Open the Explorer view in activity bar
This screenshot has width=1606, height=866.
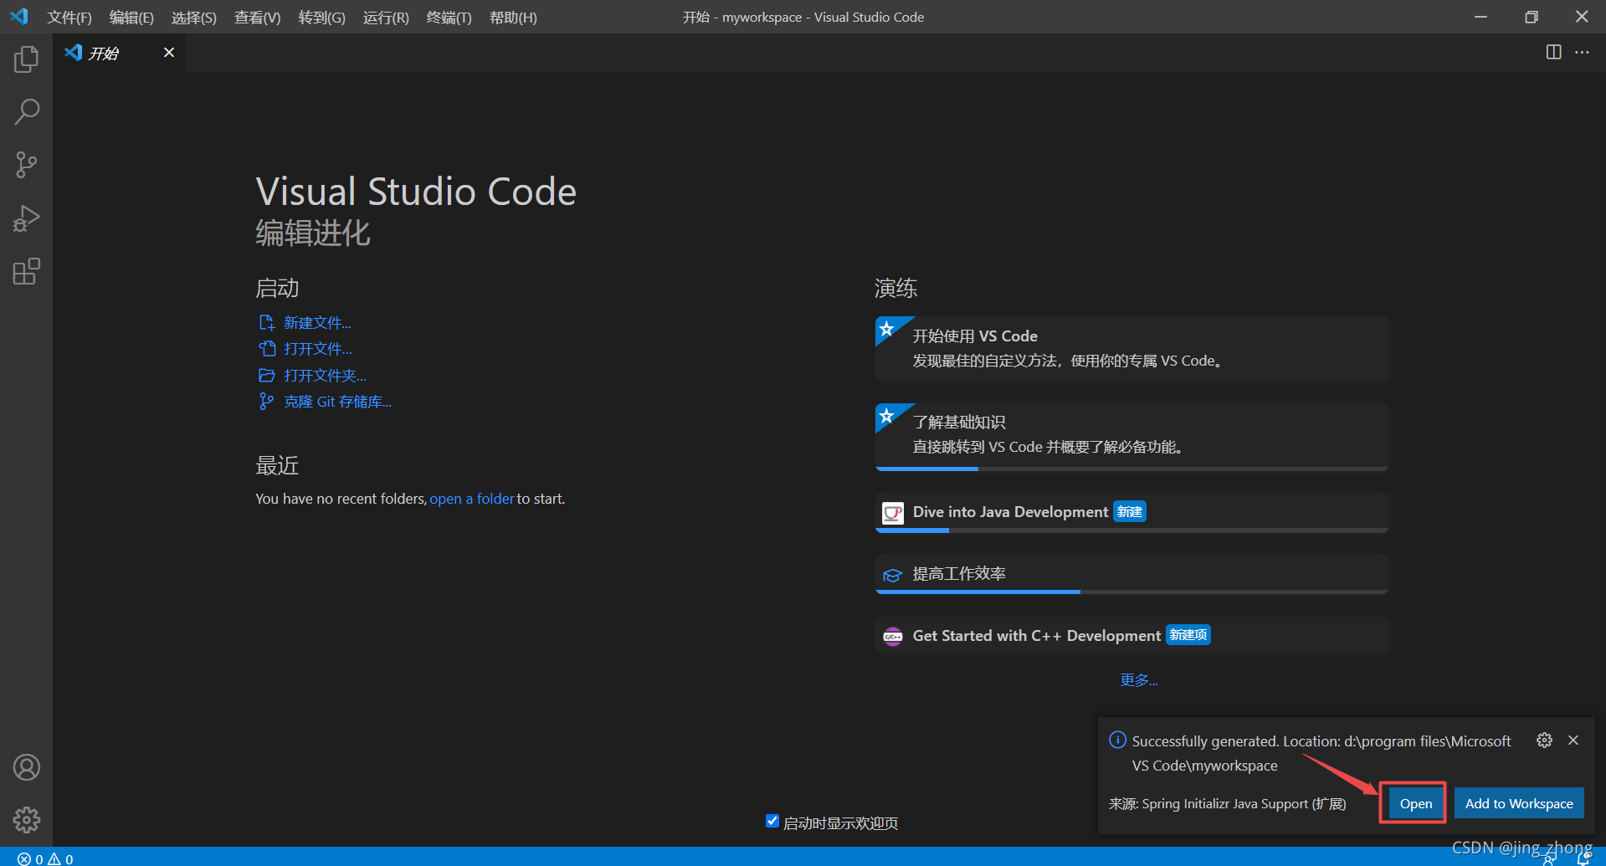tap(26, 59)
